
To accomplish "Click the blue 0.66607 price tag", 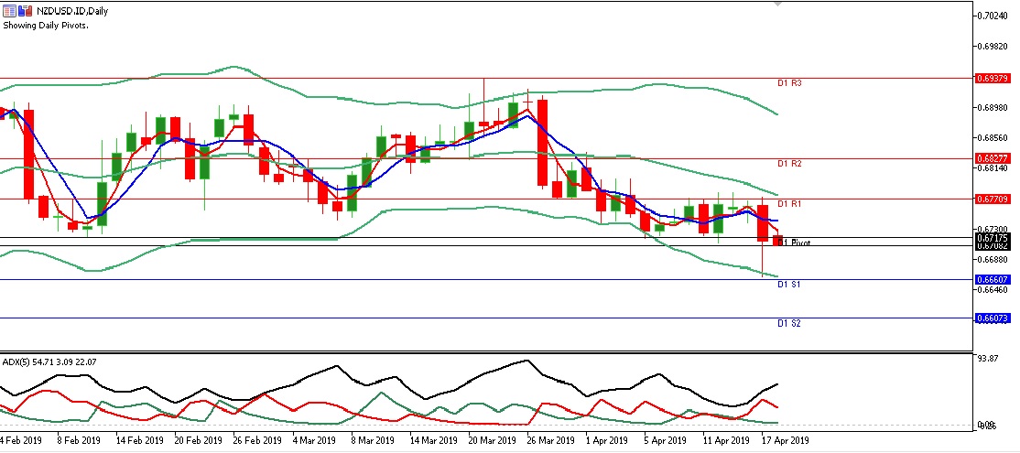I will pyautogui.click(x=993, y=279).
